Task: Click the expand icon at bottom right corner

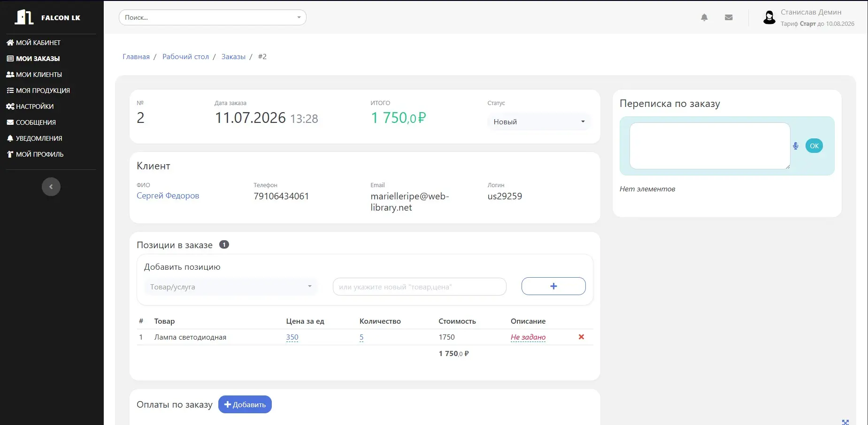Action: (x=845, y=422)
